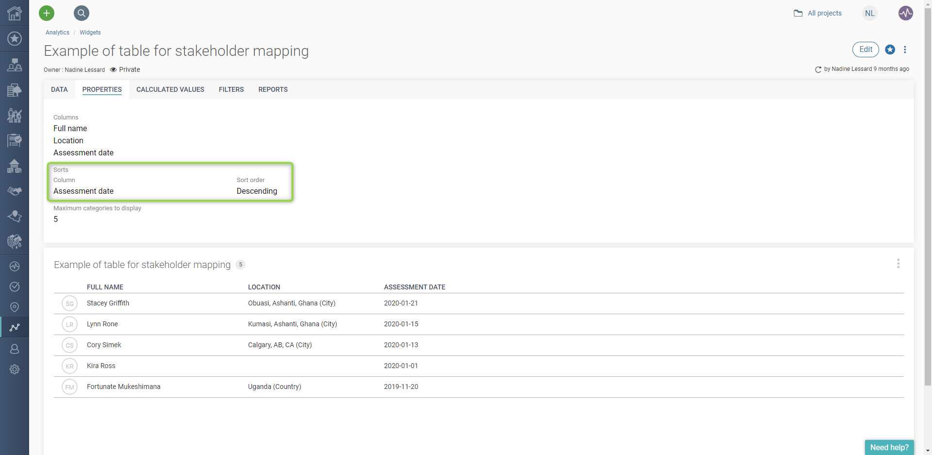Viewport: 932px width, 455px height.
Task: Click the vertical page scrollbar
Action: (928, 197)
